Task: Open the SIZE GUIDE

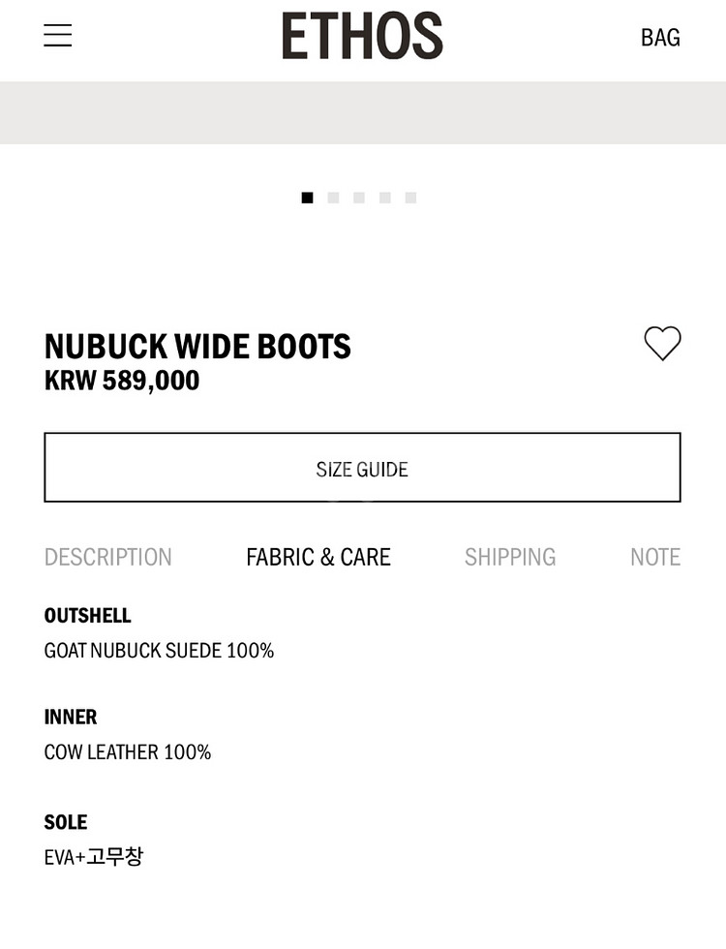Action: (362, 469)
